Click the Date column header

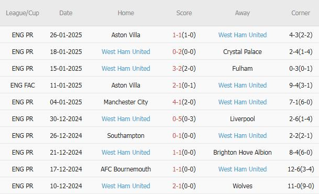65,13
